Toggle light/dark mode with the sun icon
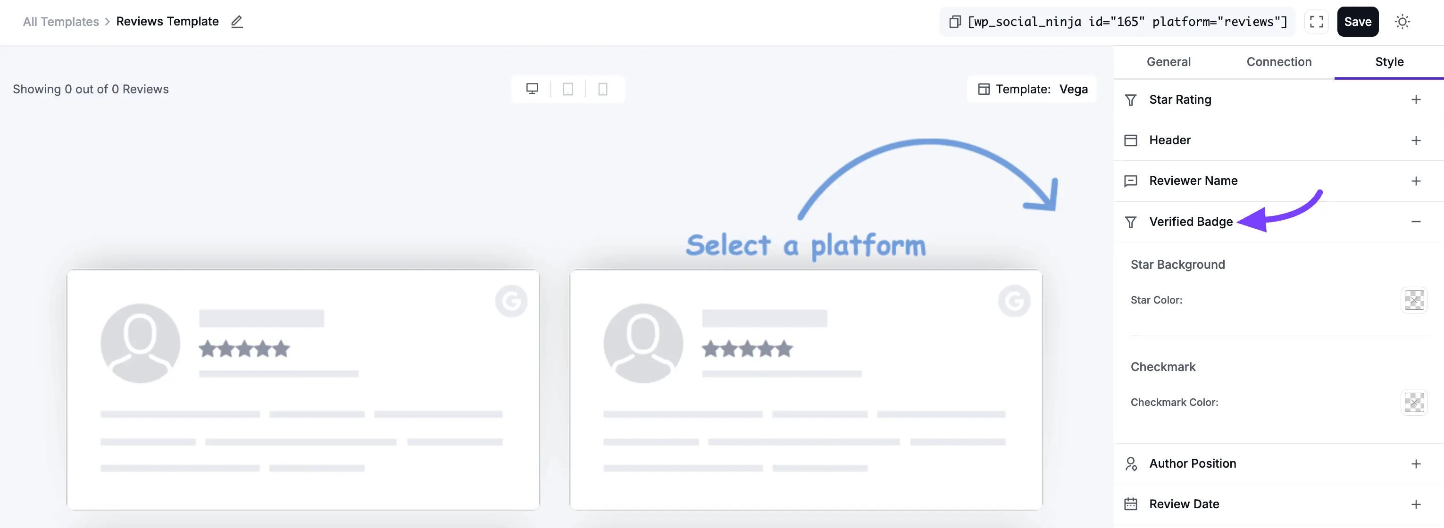Screen dimensions: 1444x528 tap(1403, 21)
